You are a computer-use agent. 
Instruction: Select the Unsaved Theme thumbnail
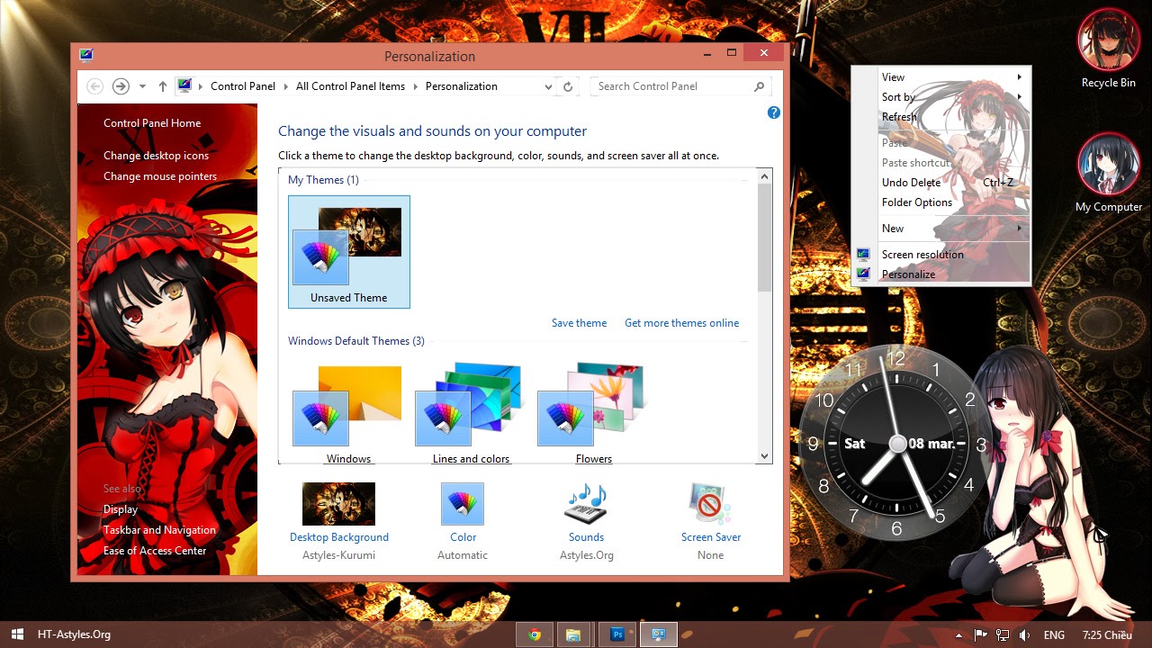(x=349, y=252)
